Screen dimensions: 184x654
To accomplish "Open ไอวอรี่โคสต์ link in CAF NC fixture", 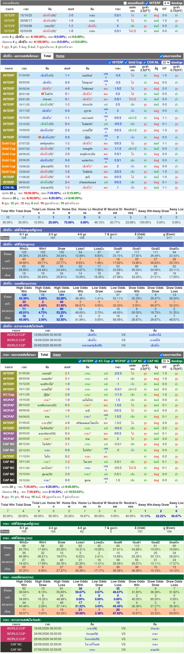I will click(92, 644).
